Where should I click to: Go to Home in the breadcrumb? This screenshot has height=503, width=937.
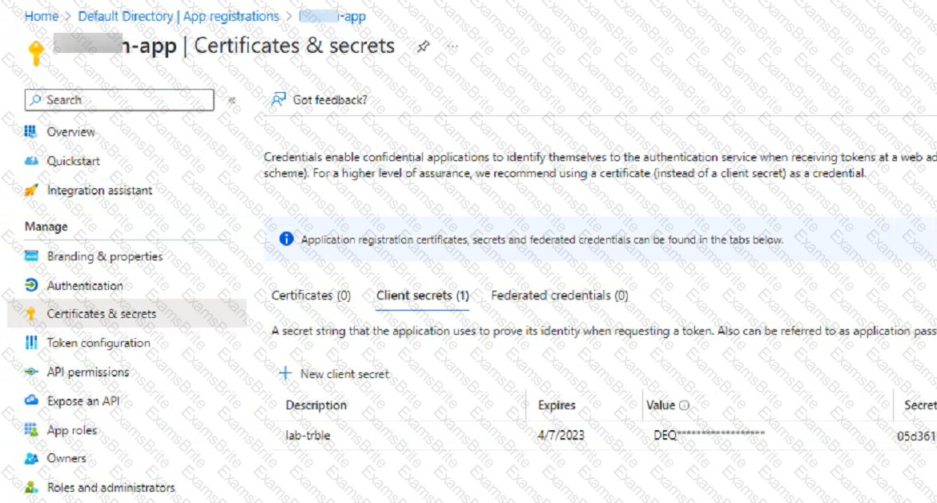[41, 16]
